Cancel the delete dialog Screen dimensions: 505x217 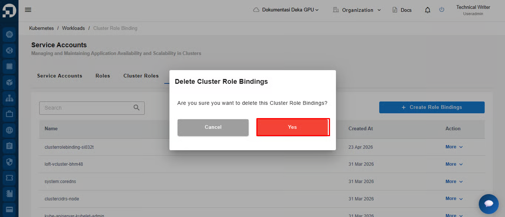(x=213, y=127)
